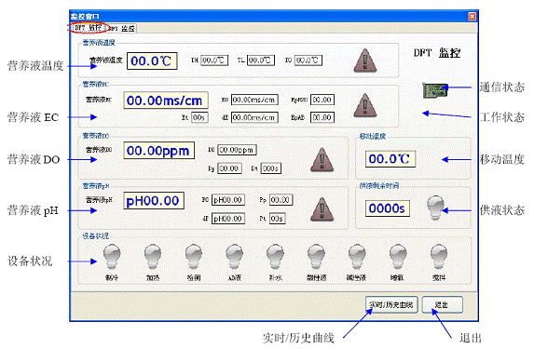The image size is (548, 349).
Task: Click the DFT 监控 heading text
Action: coord(437,53)
